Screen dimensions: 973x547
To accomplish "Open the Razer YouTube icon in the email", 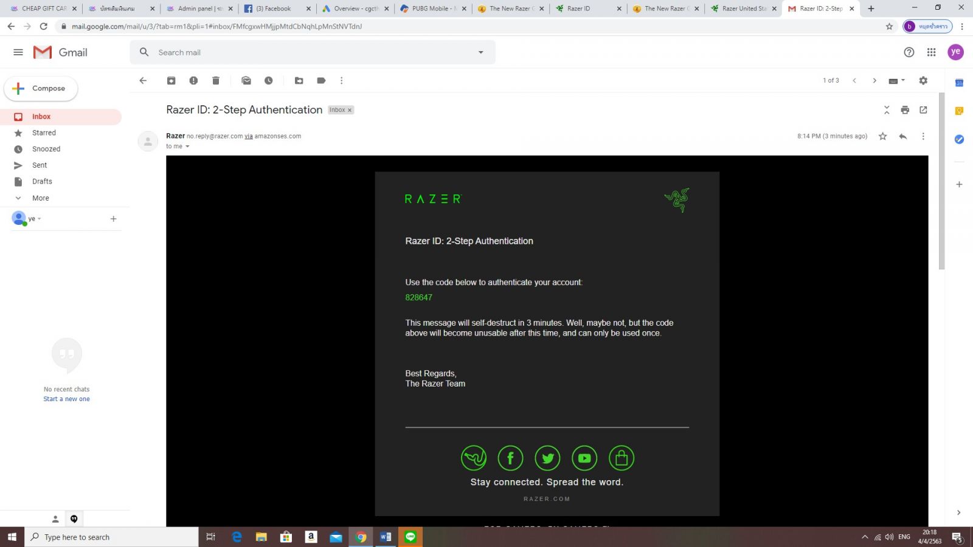I will coord(584,458).
